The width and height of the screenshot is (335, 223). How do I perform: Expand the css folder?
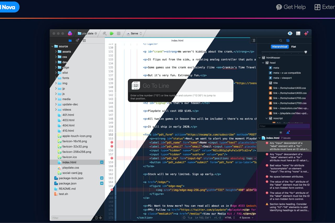(56, 57)
